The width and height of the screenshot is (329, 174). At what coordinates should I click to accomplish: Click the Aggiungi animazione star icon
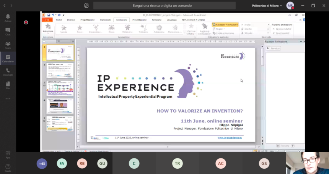point(204,26)
